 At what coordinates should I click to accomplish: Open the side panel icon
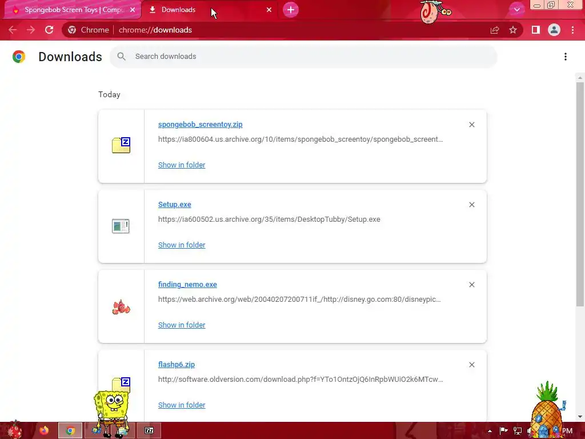coord(536,30)
